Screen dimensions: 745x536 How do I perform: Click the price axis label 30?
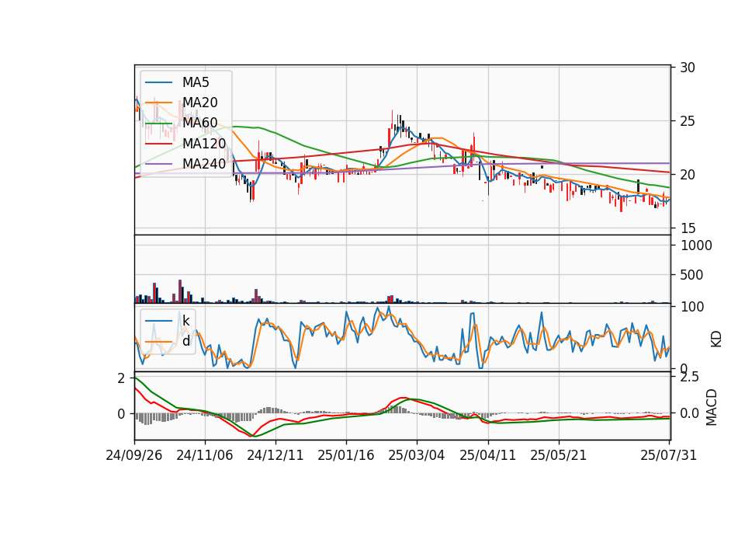coord(688,68)
